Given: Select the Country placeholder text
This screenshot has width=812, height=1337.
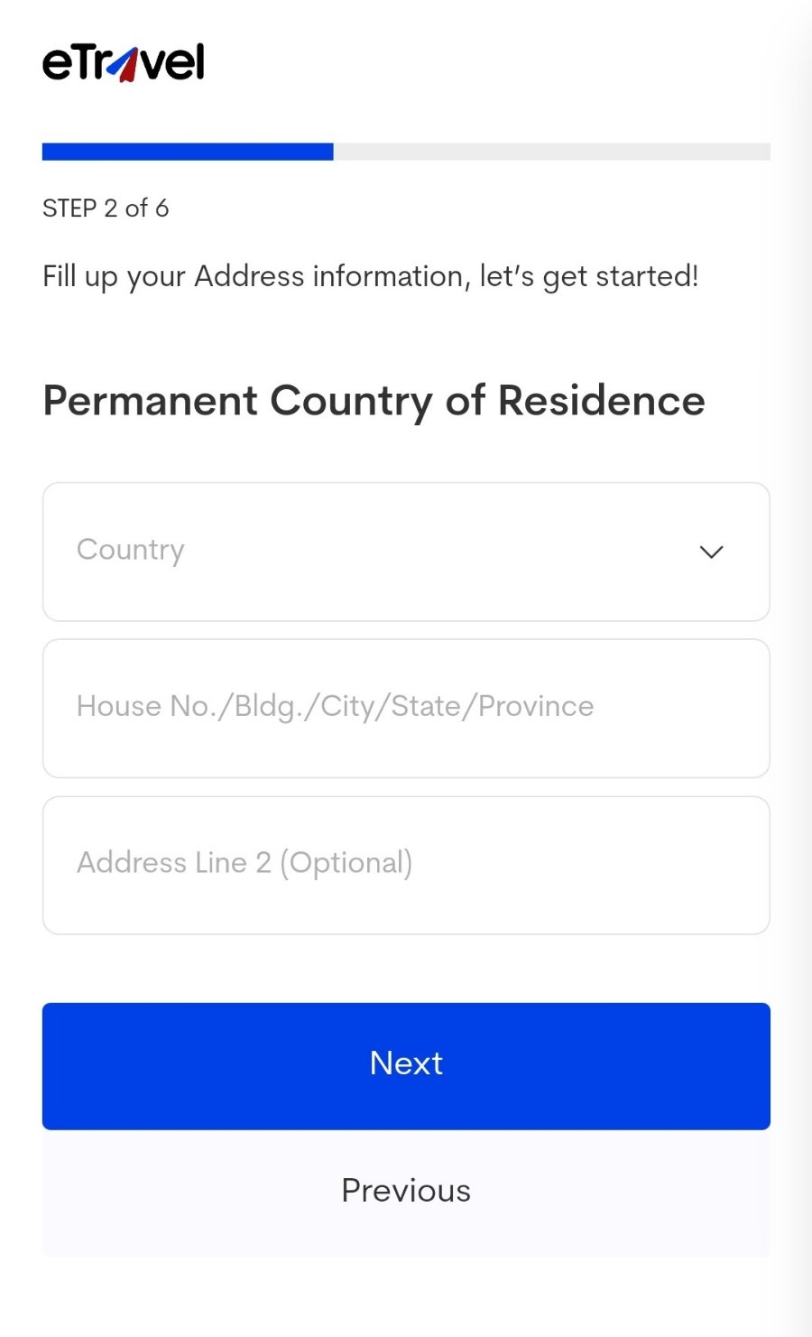Looking at the screenshot, I should (131, 550).
